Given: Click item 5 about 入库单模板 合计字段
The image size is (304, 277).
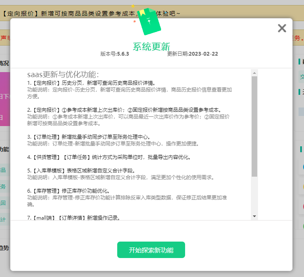Looking at the screenshot, I should coord(81,171).
